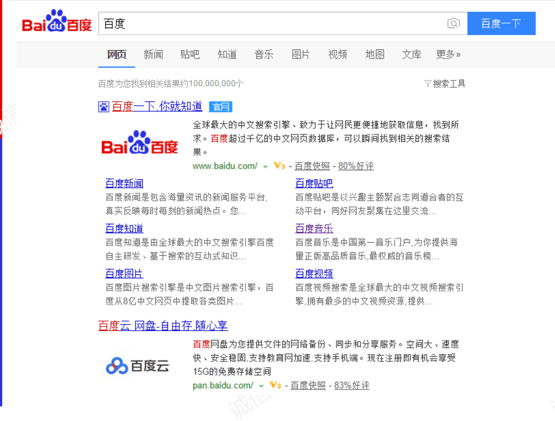Select the 网页 tab

coord(117,55)
